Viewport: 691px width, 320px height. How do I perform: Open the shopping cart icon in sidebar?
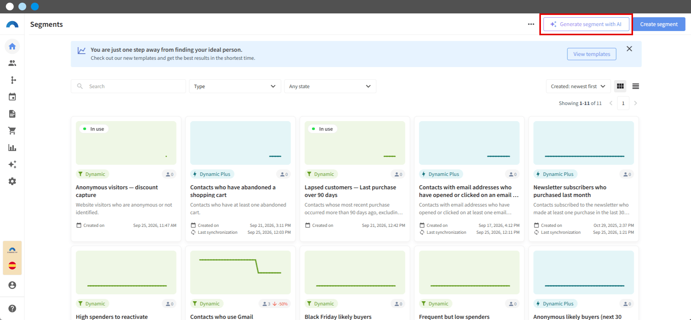(x=12, y=131)
